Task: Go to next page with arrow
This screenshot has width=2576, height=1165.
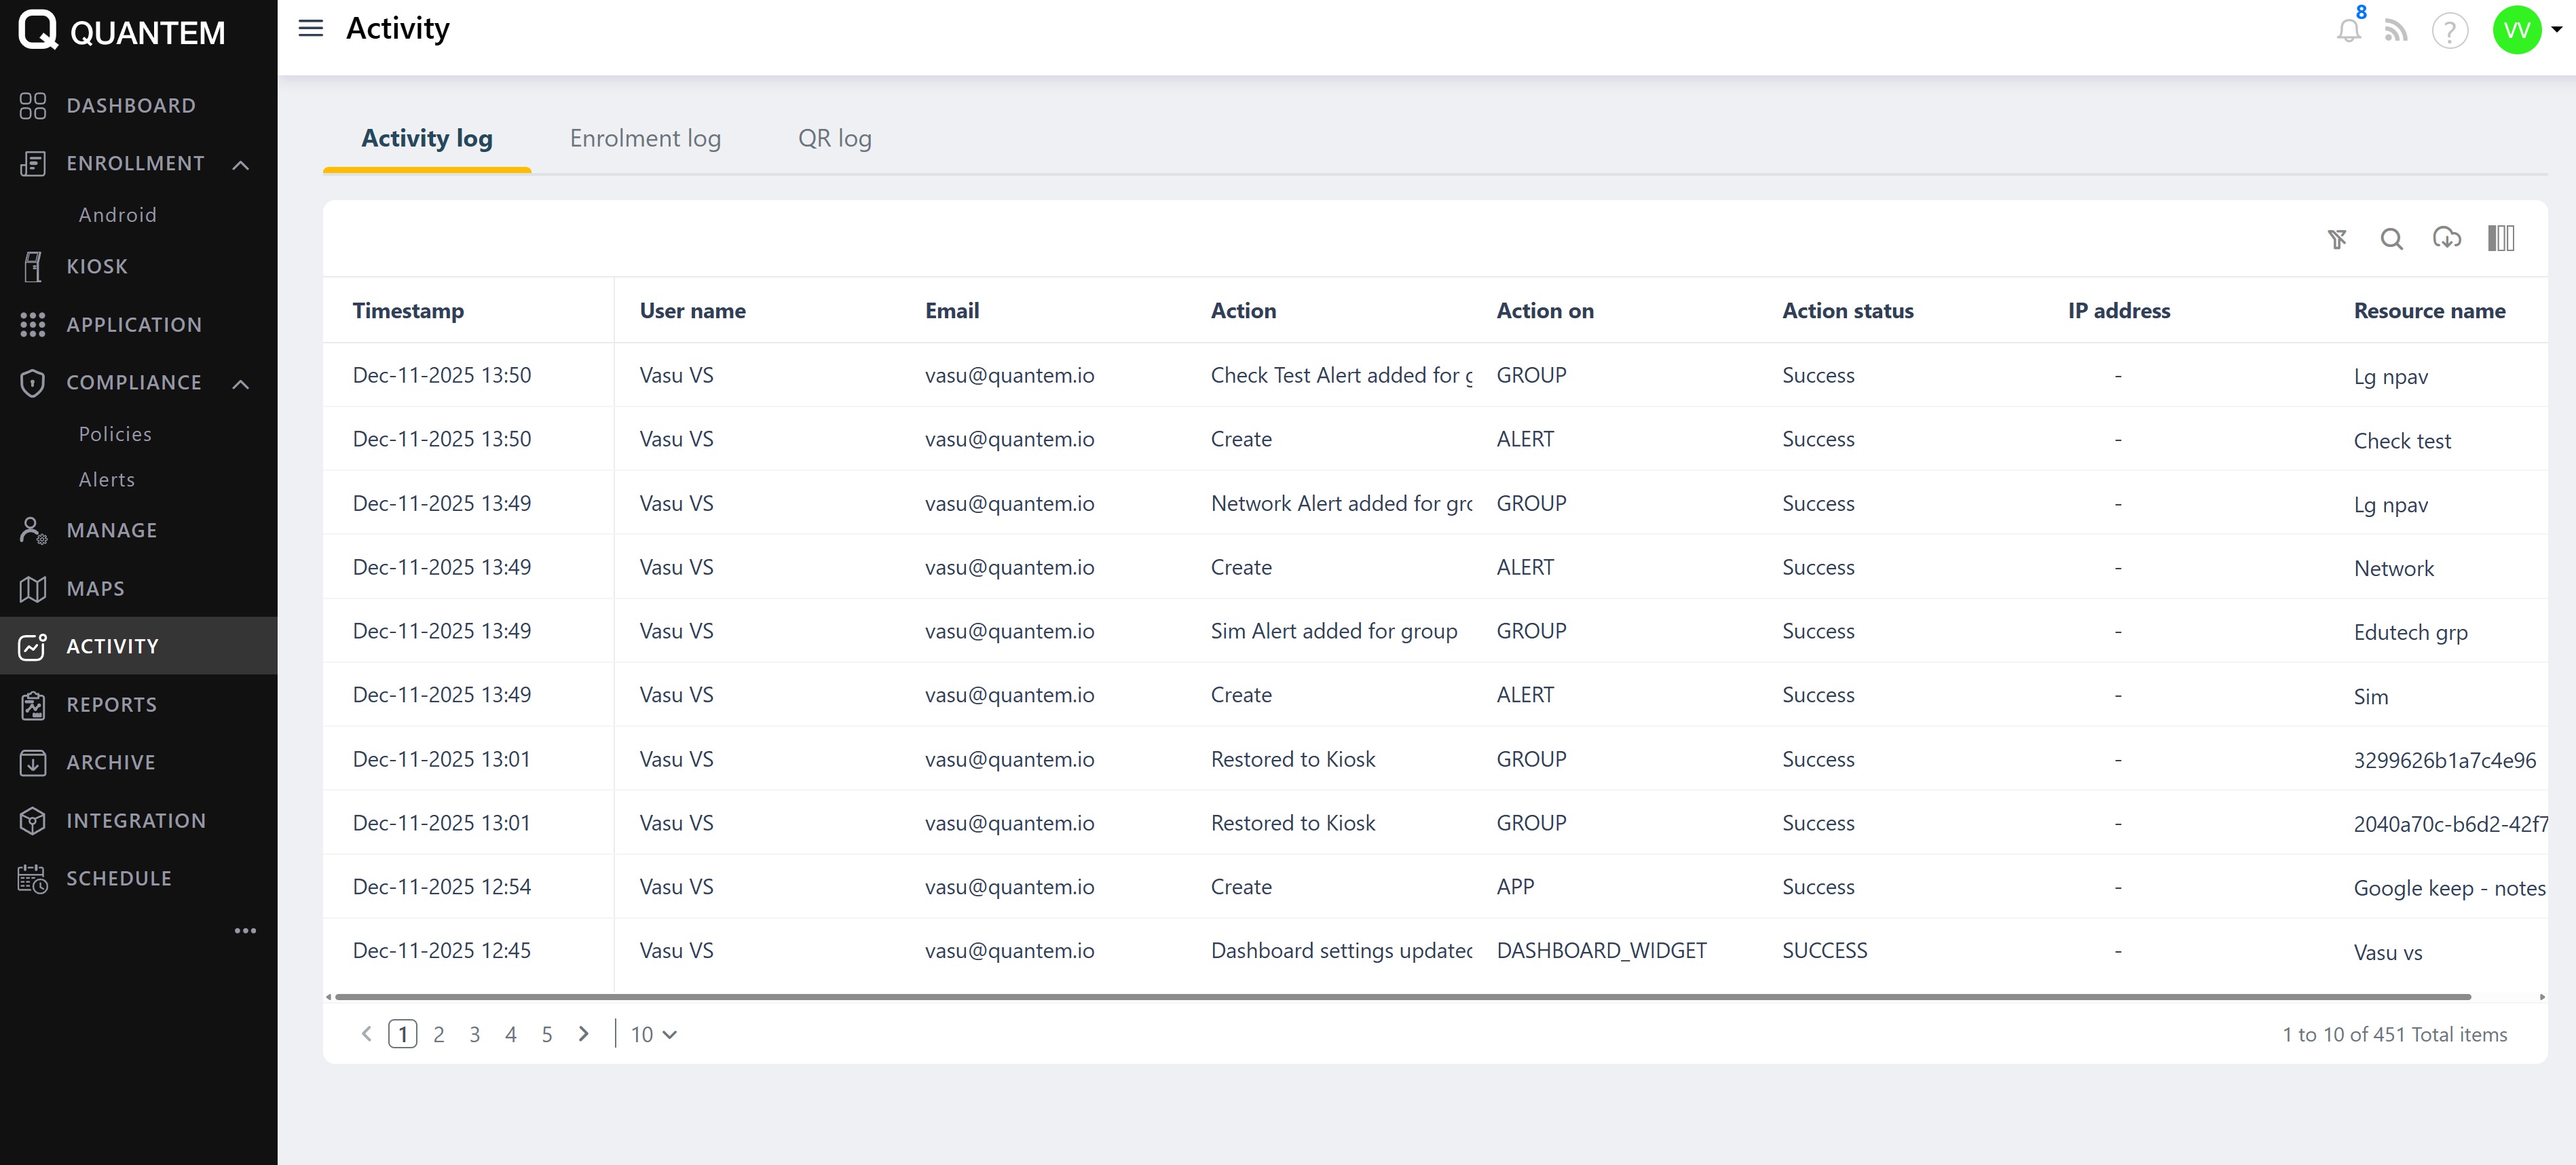Action: 584,1034
